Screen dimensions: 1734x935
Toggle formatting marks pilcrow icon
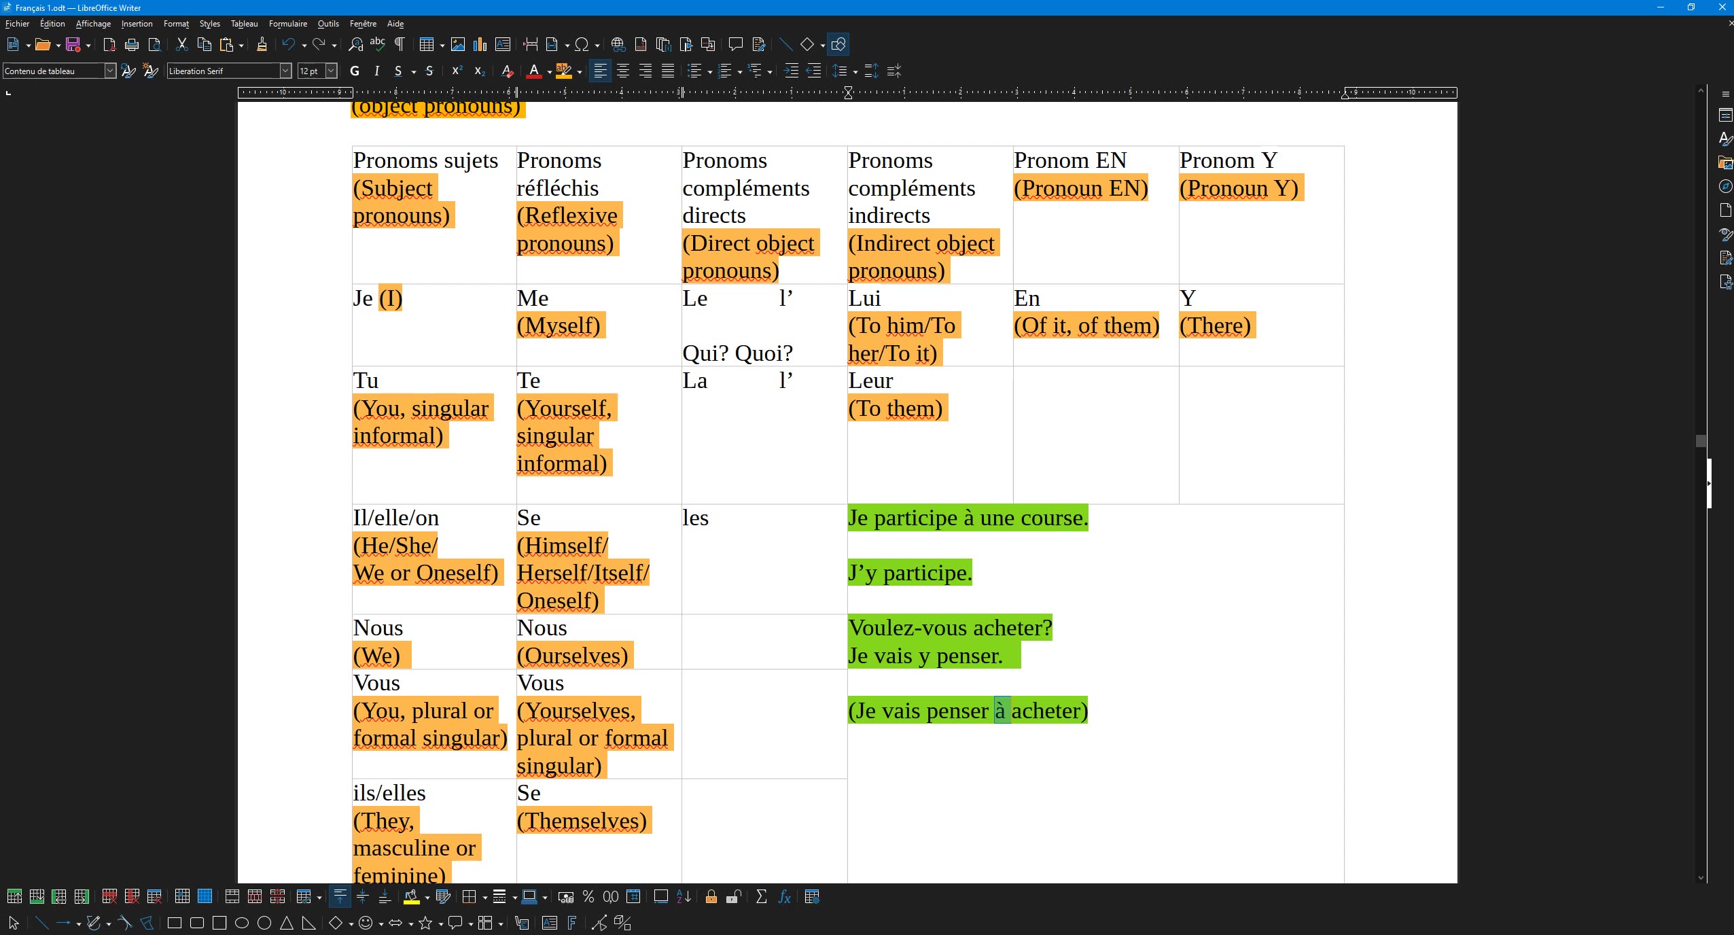pos(400,45)
